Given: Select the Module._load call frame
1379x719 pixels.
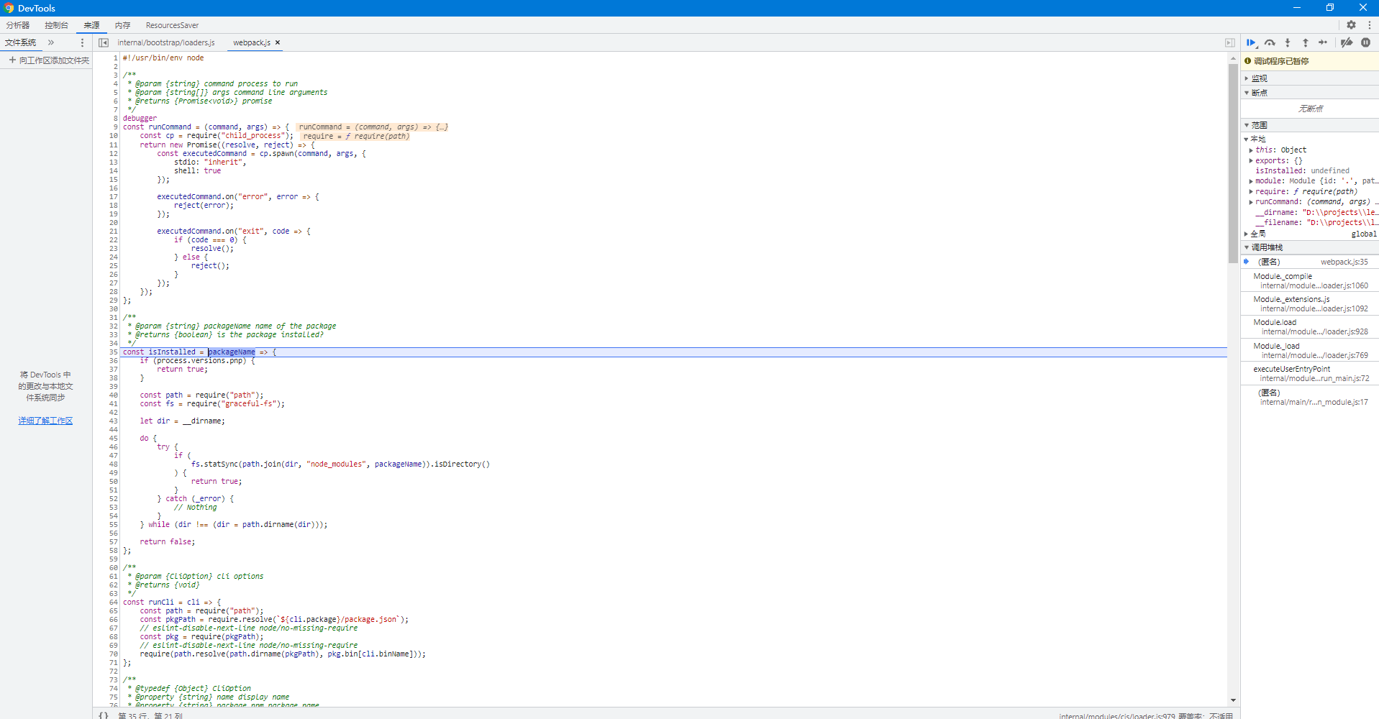Looking at the screenshot, I should tap(1309, 350).
